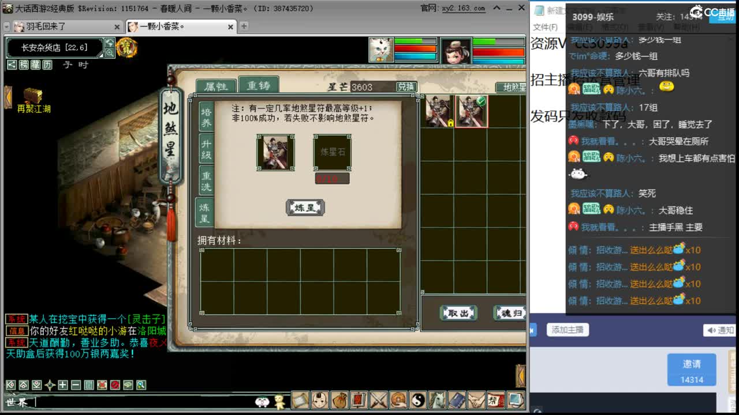
Task: Click the selected star rune slot in refine area
Action: click(x=275, y=153)
